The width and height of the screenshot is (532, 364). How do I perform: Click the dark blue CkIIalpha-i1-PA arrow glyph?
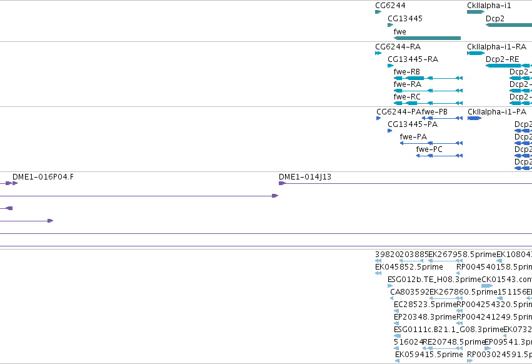coord(474,118)
